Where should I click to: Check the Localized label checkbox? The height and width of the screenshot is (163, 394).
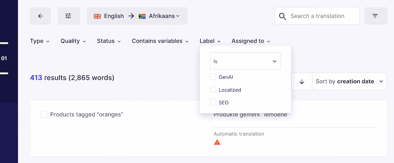point(213,90)
